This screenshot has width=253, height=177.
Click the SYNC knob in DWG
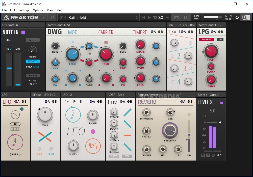coord(89,79)
